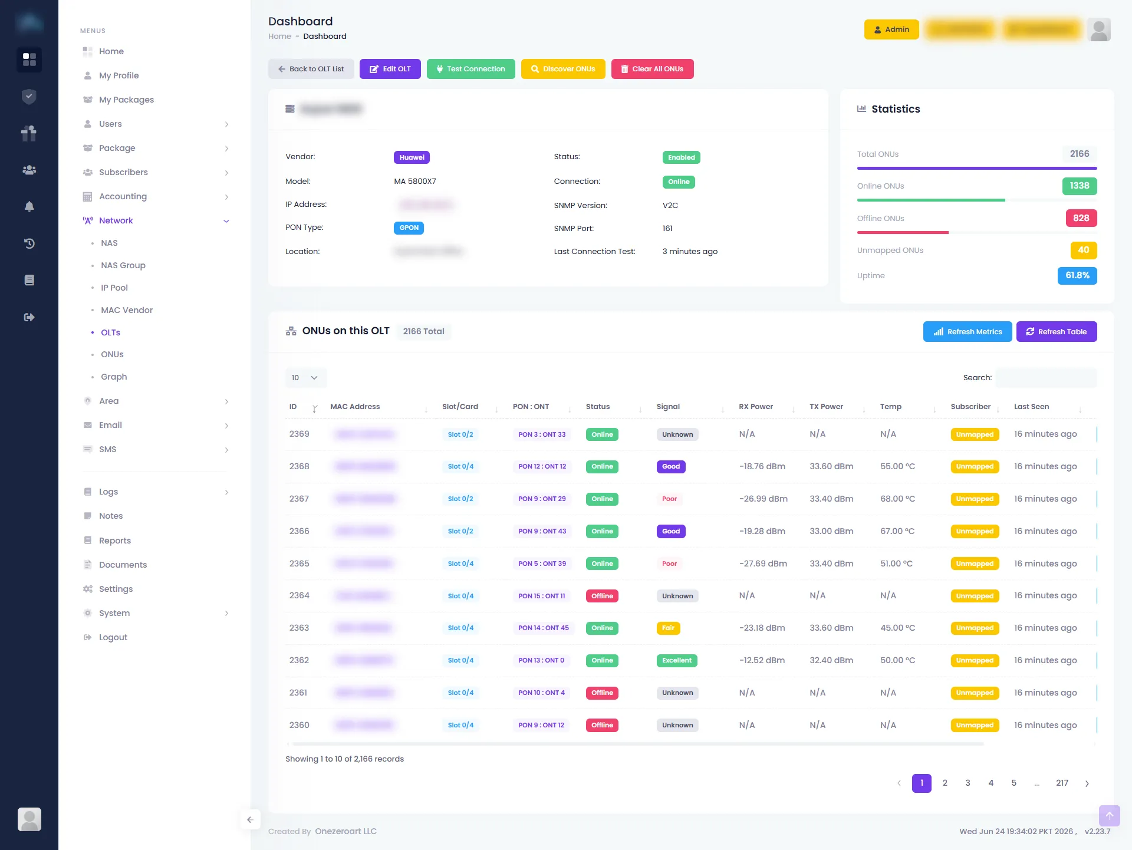Select OLTs menu item

click(110, 332)
